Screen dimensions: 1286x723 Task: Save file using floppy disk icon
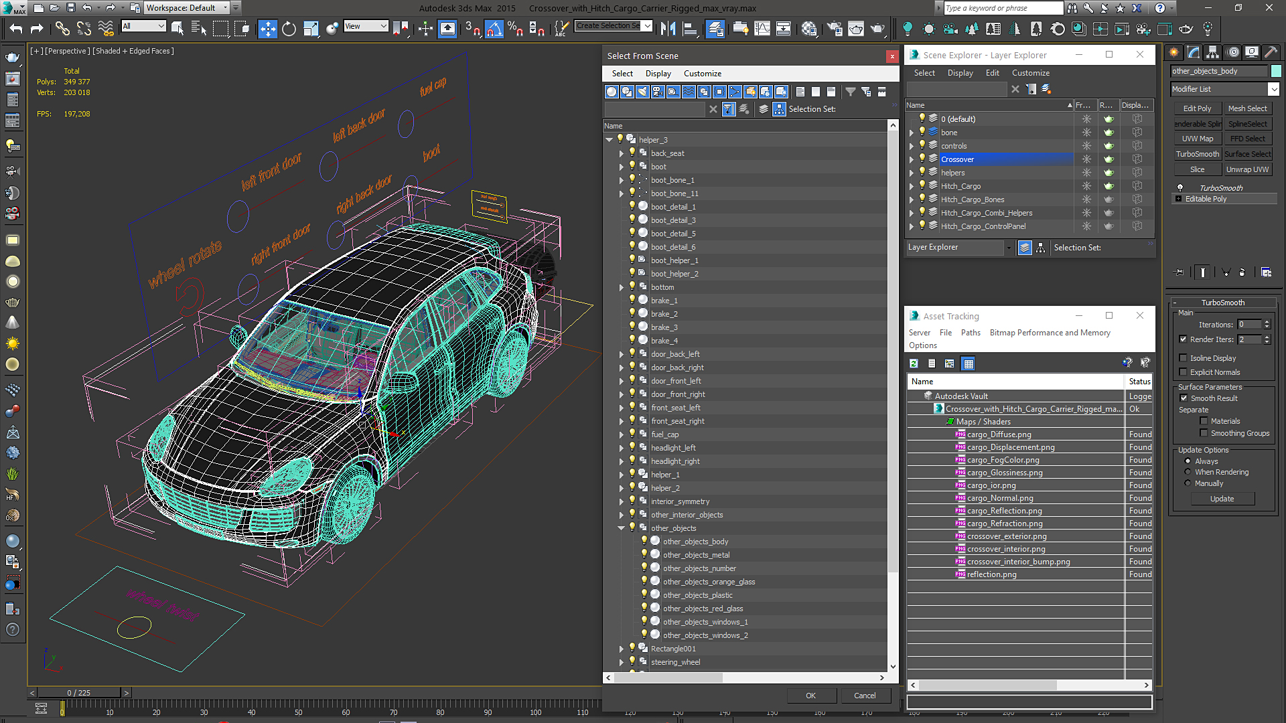(x=70, y=8)
